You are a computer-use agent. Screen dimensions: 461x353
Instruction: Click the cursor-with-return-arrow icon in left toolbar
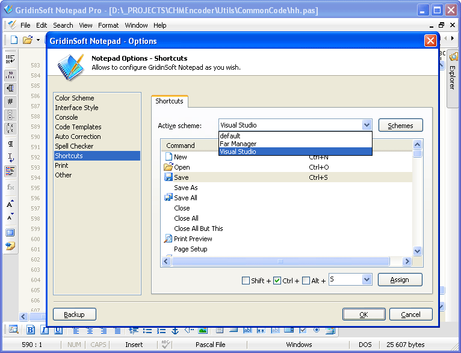click(10, 158)
